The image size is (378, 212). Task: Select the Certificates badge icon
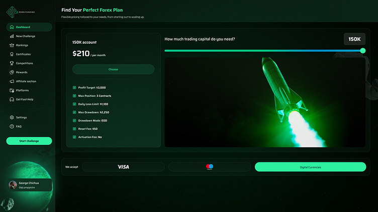[x=12, y=54]
